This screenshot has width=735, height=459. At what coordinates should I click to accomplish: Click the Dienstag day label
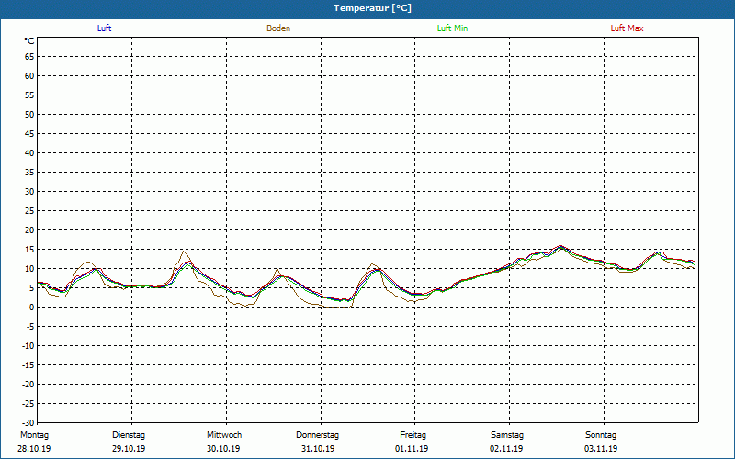tap(129, 435)
